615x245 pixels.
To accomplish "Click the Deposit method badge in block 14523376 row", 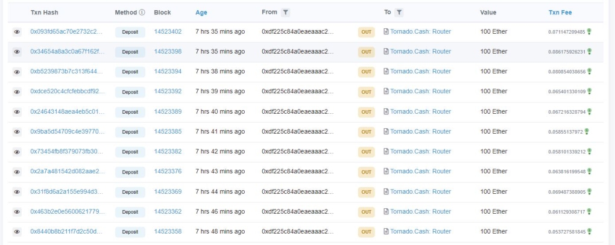I will click(130, 172).
